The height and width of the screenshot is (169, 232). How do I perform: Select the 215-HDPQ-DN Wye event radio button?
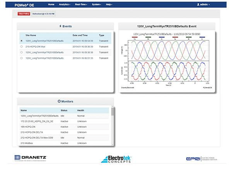point(21,46)
